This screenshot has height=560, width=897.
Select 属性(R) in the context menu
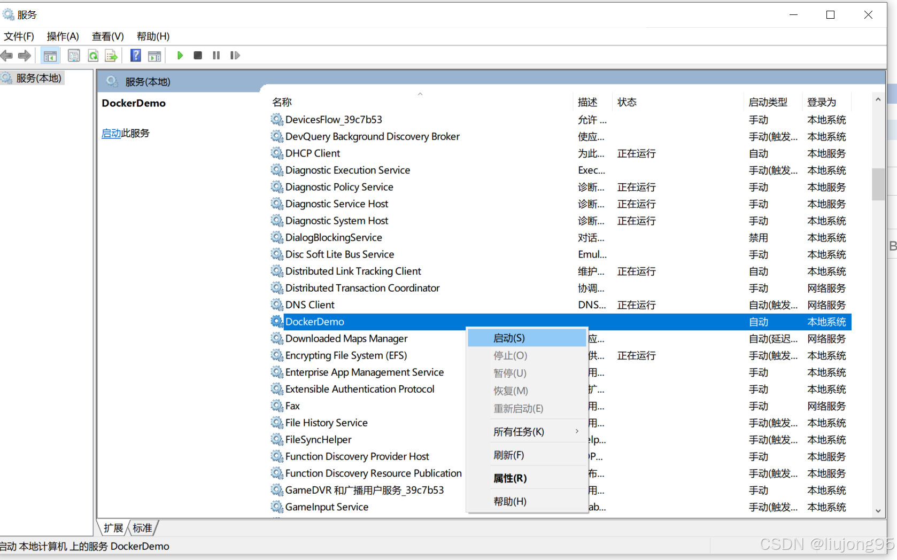pos(509,478)
